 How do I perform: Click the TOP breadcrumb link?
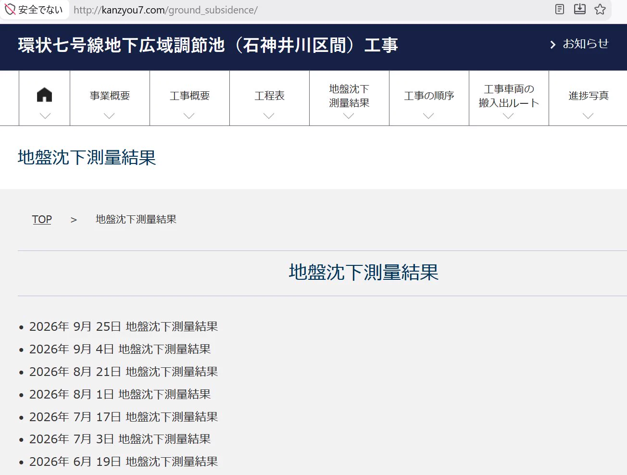click(x=42, y=219)
